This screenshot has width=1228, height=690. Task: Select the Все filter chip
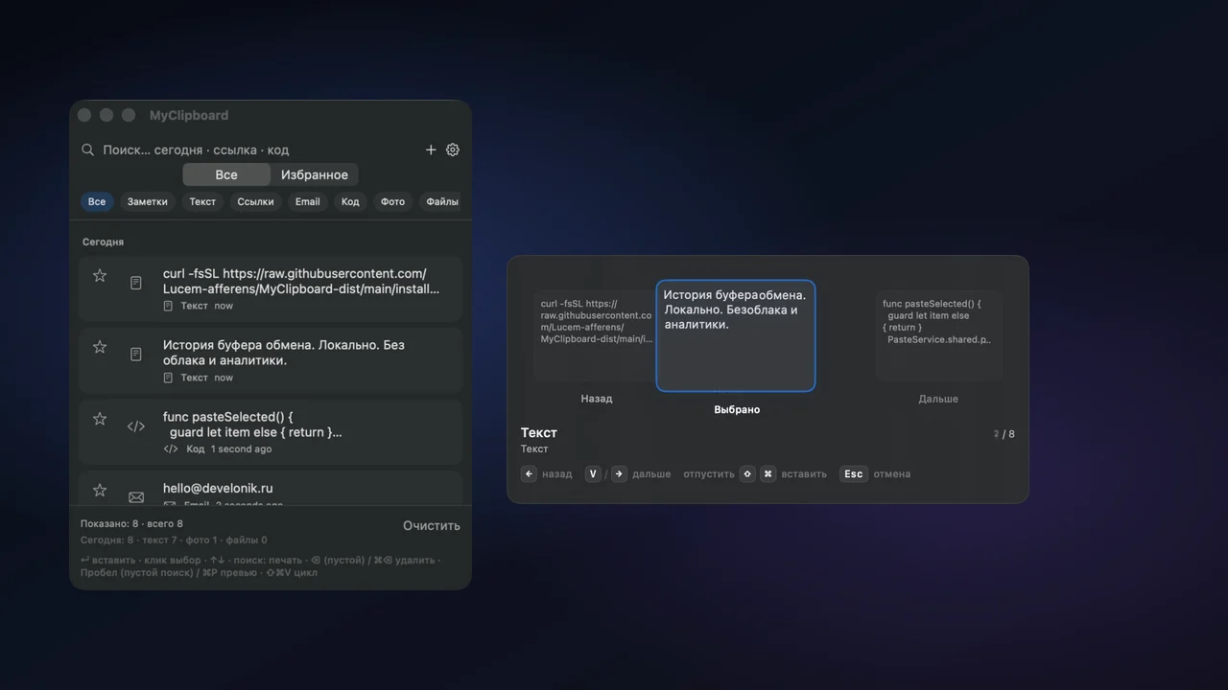click(97, 201)
